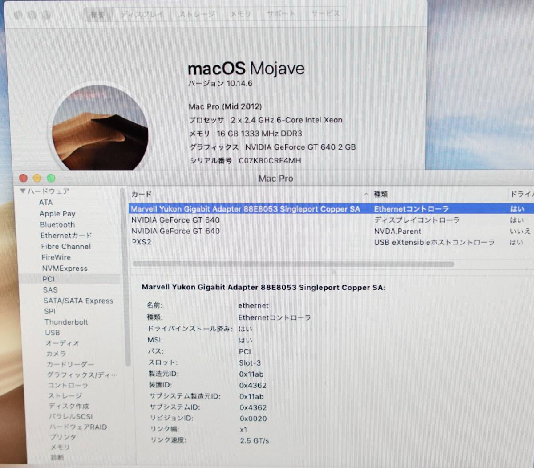Select Ethernetカード in the sidebar

tap(66, 236)
